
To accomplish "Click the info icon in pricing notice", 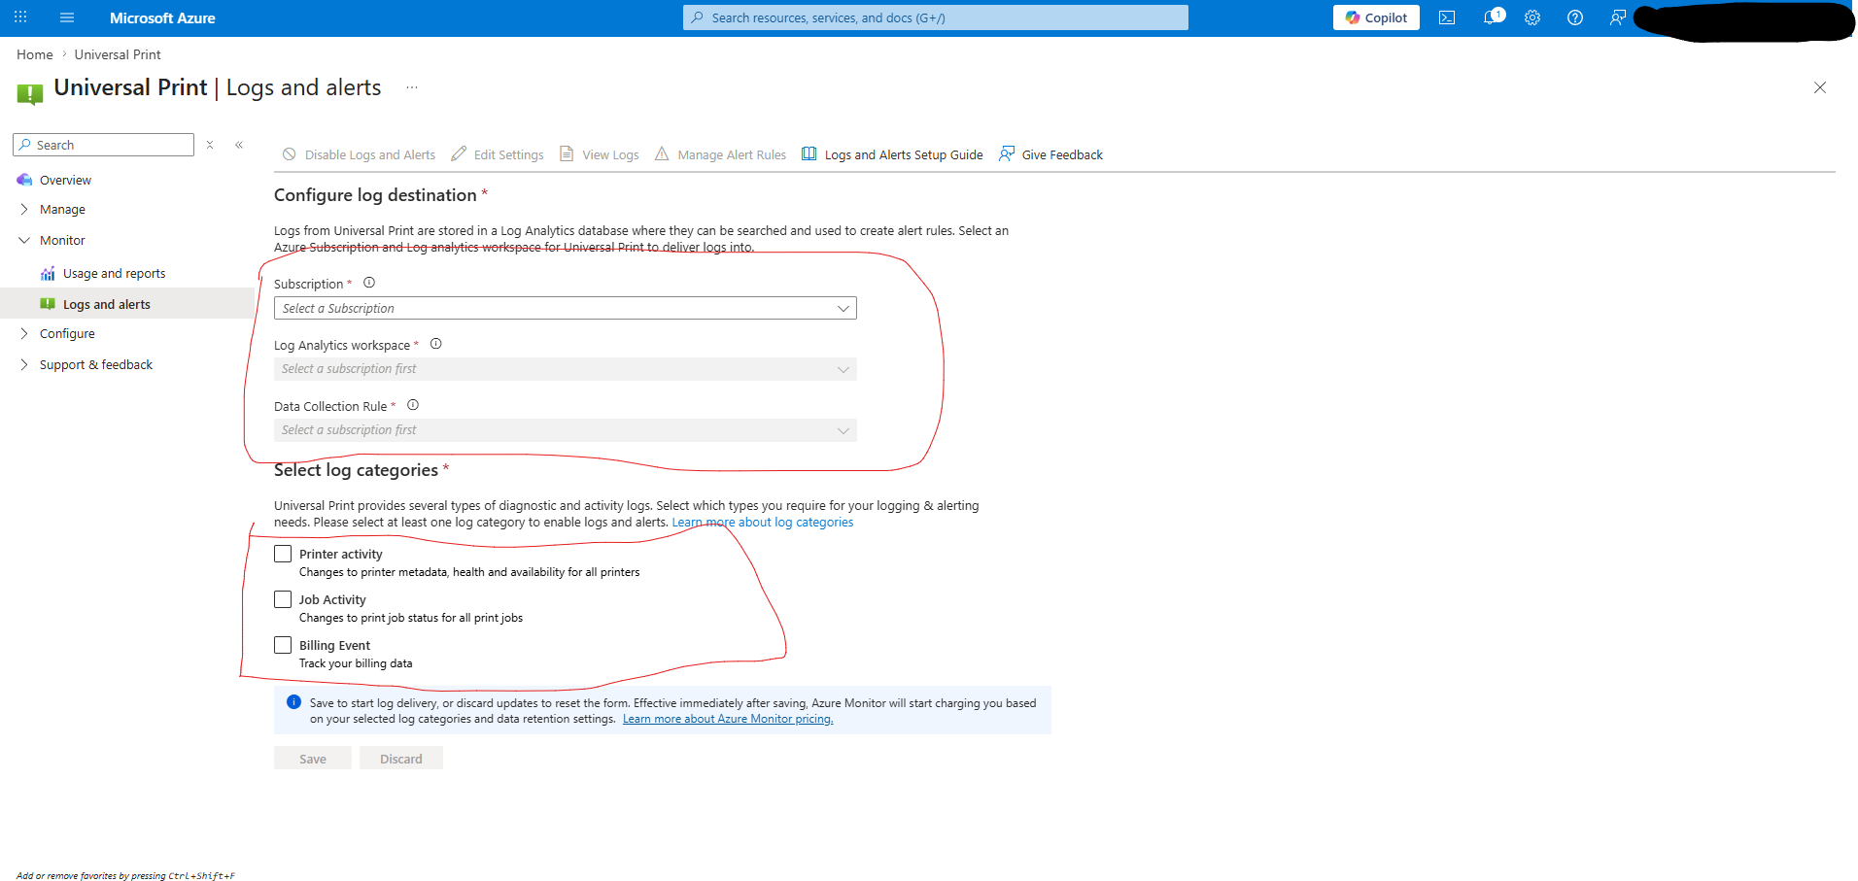I will pyautogui.click(x=293, y=702).
